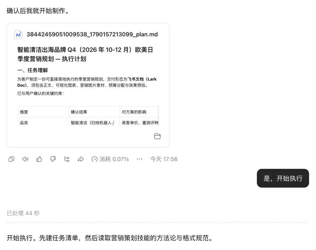Open the plan.md file name
The image size is (316, 250).
click(x=92, y=34)
